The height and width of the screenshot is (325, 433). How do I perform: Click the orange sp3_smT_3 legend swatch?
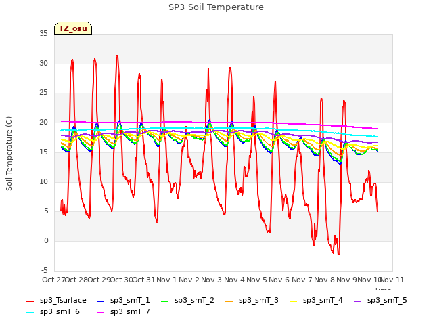click(x=229, y=301)
